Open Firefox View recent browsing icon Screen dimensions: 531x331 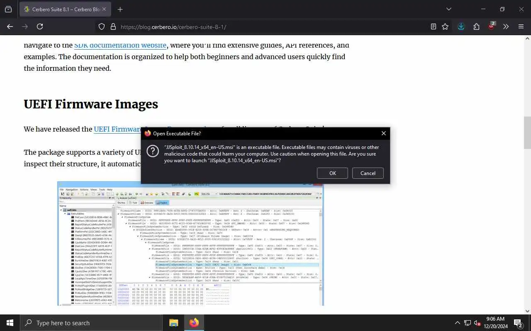(x=8, y=9)
